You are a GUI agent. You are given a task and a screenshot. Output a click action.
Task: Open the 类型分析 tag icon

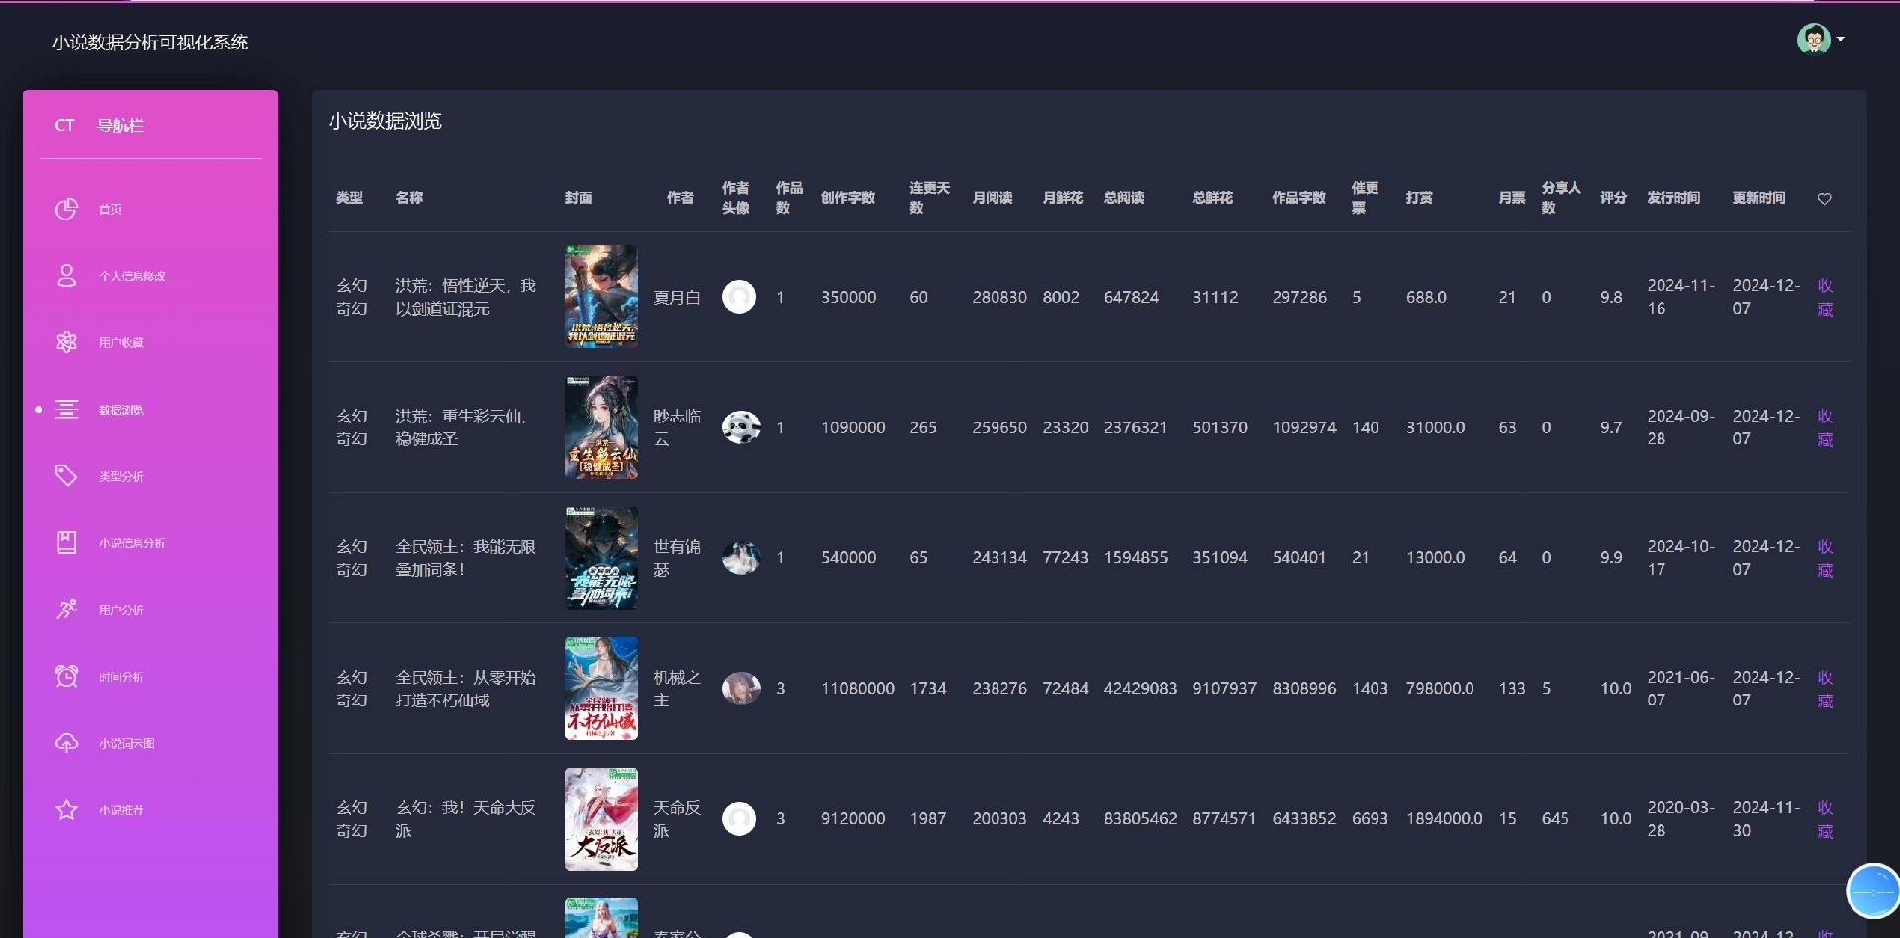pyautogui.click(x=66, y=476)
